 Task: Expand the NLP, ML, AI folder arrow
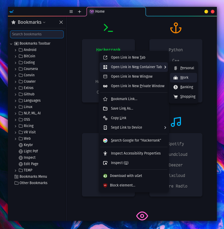click(16, 114)
